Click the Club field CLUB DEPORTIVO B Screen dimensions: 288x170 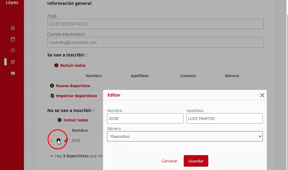pos(156,24)
